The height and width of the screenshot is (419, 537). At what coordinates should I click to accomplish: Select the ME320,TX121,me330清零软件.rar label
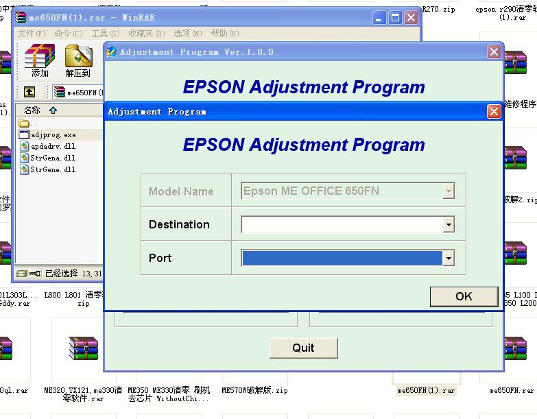83,394
